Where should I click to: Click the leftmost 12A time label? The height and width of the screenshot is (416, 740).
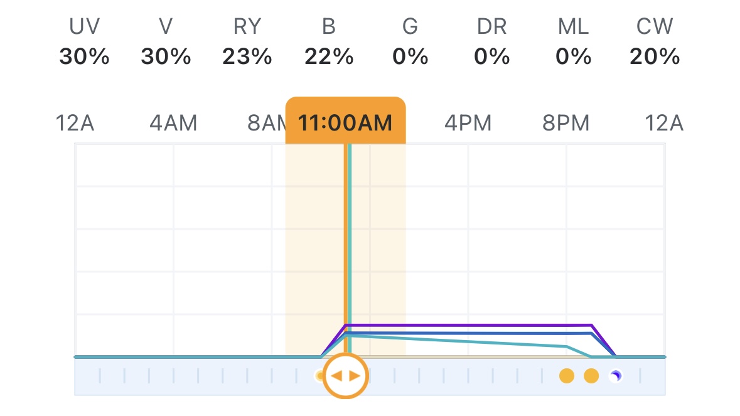(75, 123)
